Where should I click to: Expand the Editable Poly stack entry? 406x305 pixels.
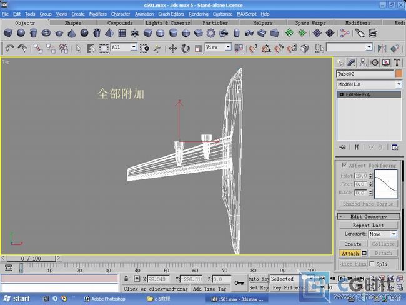[341, 94]
